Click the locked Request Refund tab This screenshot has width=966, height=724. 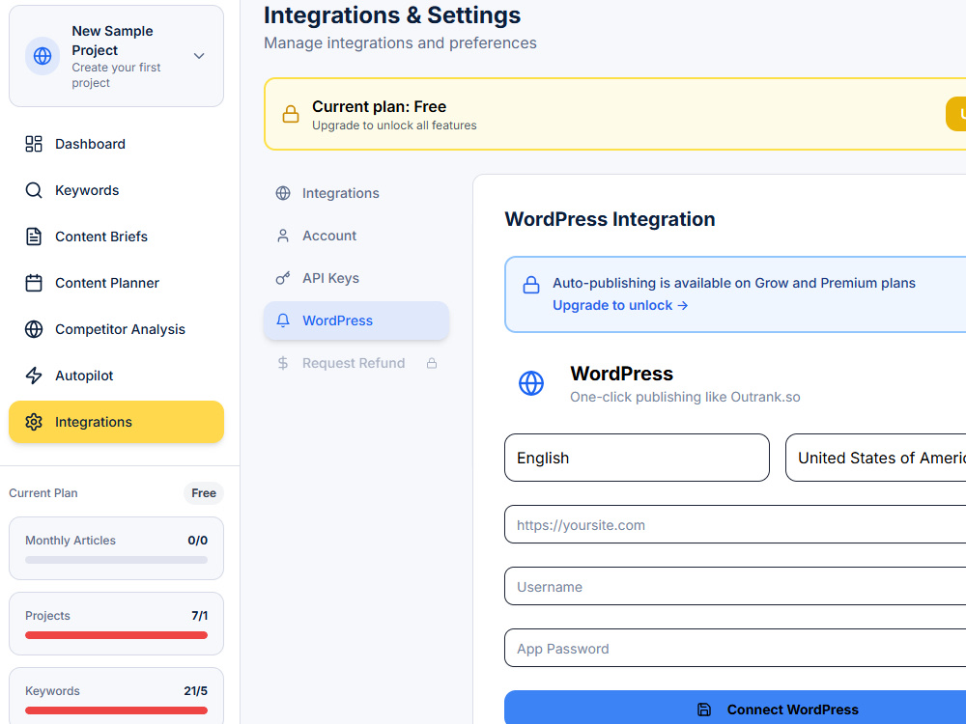tap(356, 363)
